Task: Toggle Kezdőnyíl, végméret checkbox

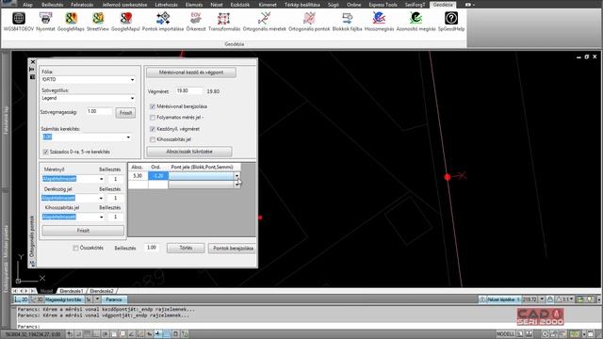Action: [153, 129]
